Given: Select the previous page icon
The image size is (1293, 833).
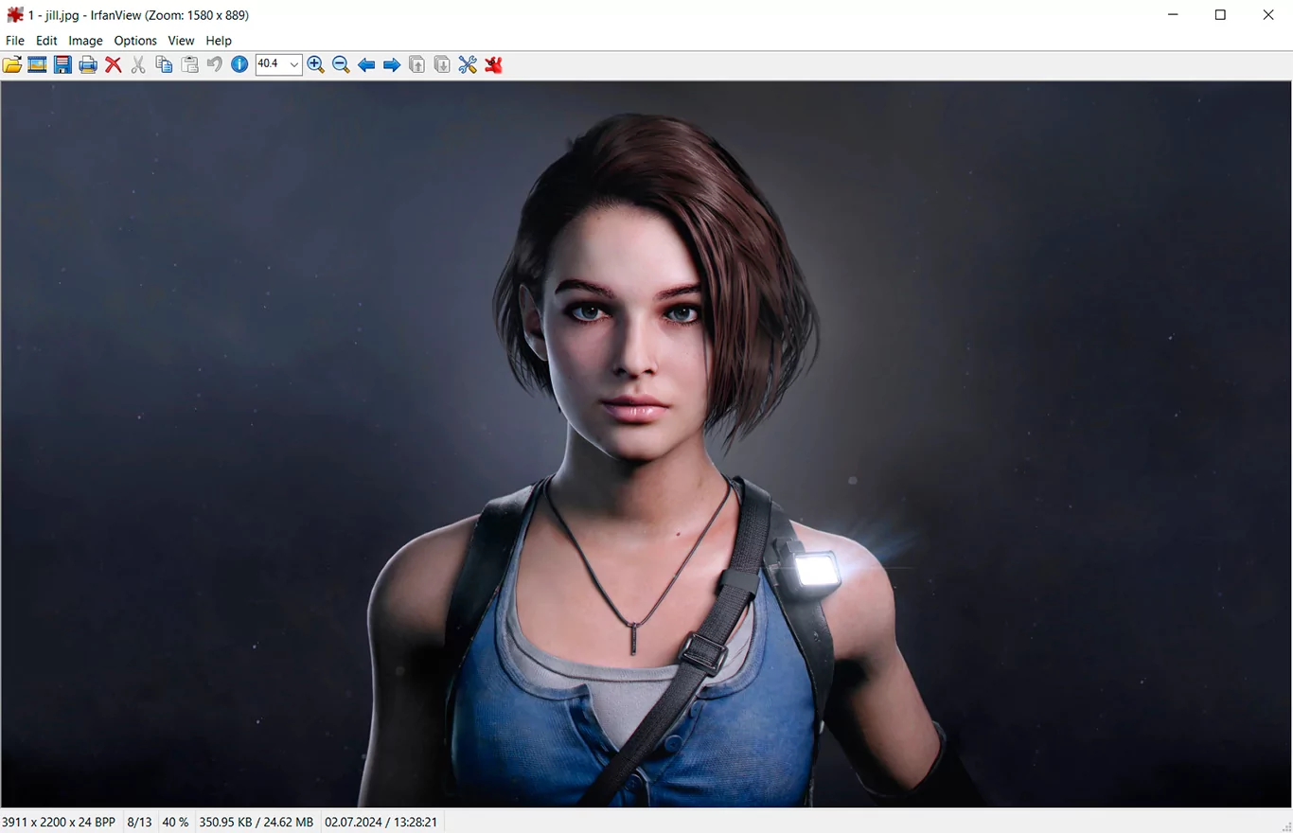Looking at the screenshot, I should click(416, 64).
